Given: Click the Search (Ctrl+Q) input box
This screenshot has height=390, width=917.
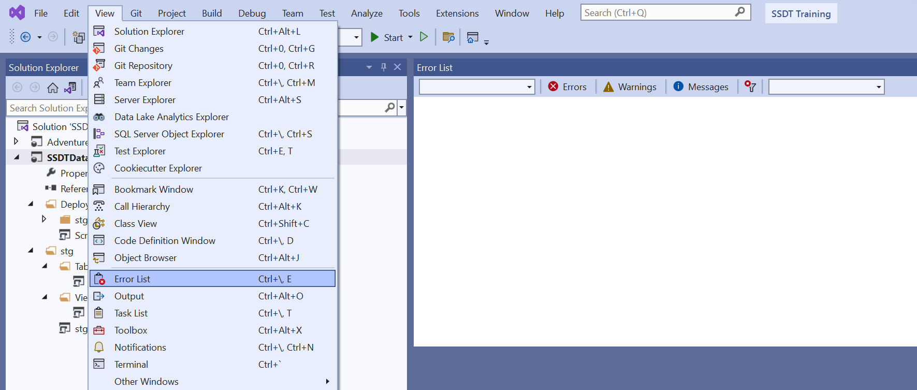Looking at the screenshot, I should 658,12.
